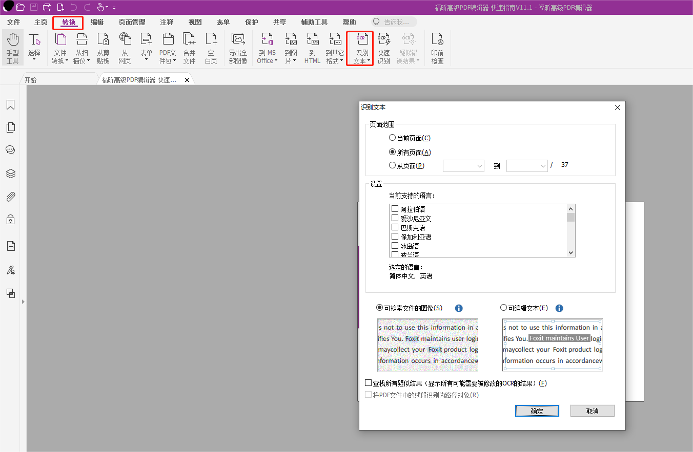Open the Pages thumbnail sidebar panel

[10, 127]
